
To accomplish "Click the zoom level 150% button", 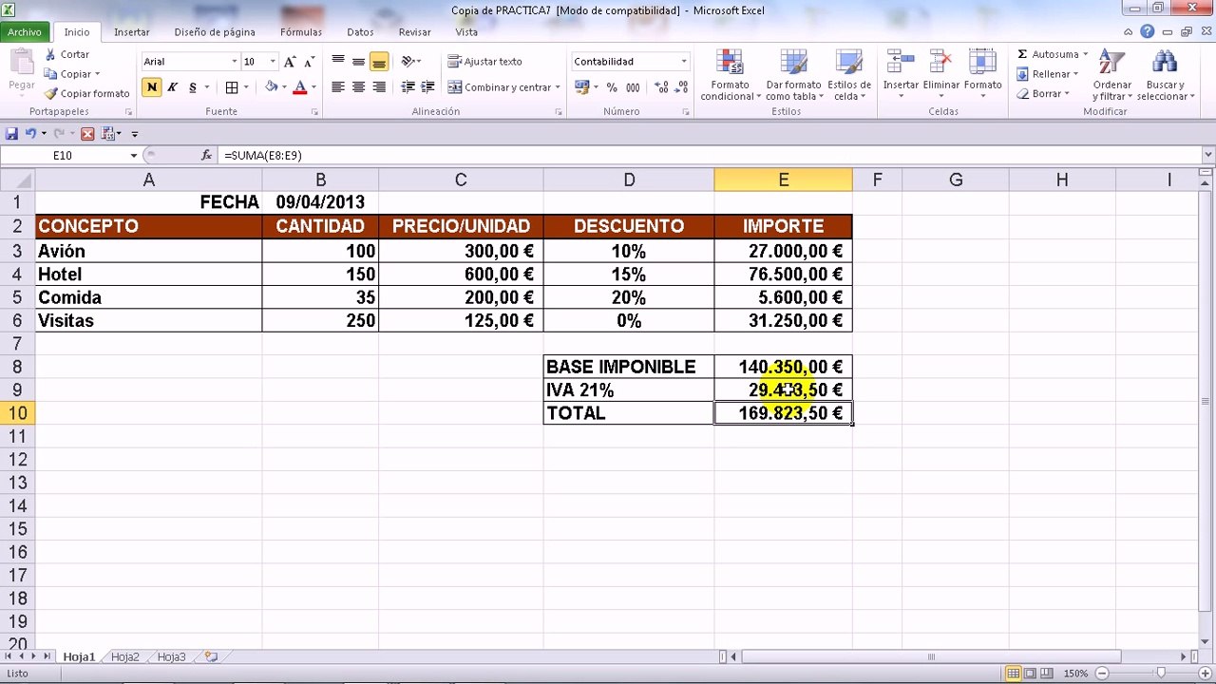I will pyautogui.click(x=1075, y=674).
